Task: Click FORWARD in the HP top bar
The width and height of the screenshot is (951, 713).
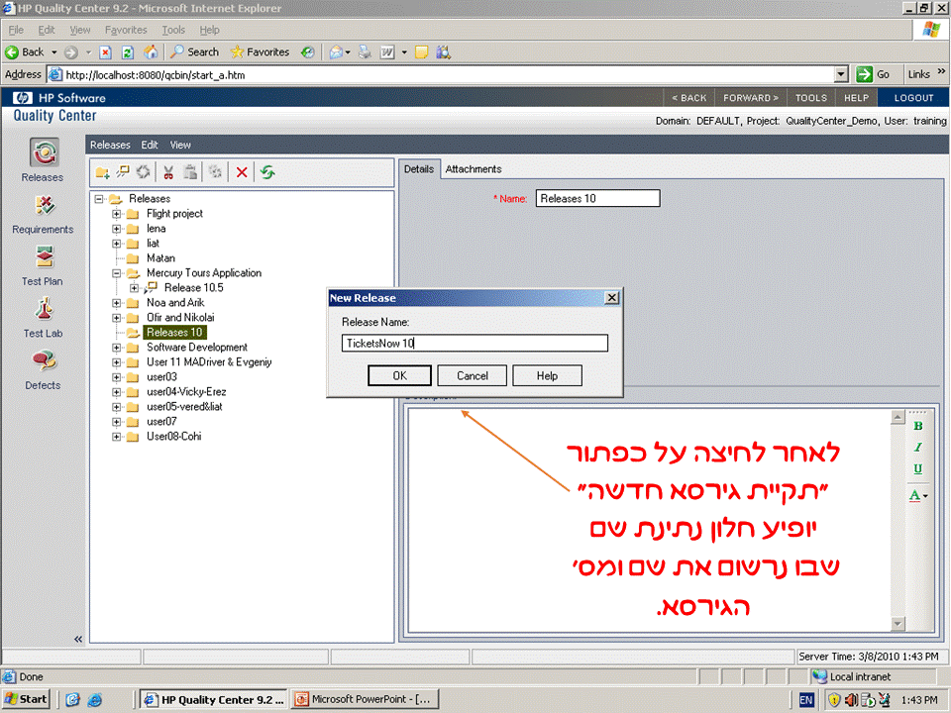Action: coord(750,98)
